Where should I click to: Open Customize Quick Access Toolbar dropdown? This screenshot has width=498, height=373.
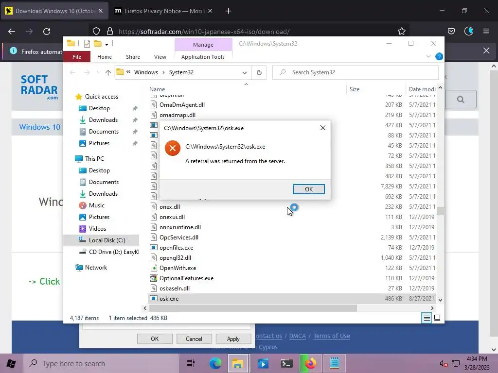click(x=107, y=44)
